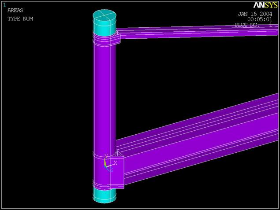Click the X axis label of the triad

pyautogui.click(x=116, y=163)
